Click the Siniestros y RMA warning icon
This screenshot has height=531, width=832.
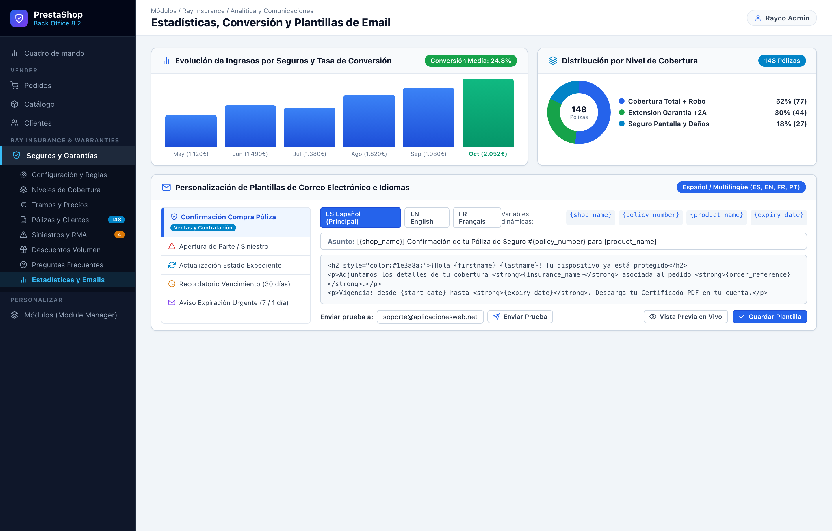tap(23, 235)
